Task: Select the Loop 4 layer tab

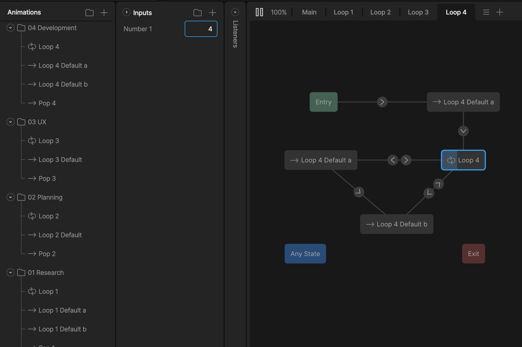Action: 456,12
